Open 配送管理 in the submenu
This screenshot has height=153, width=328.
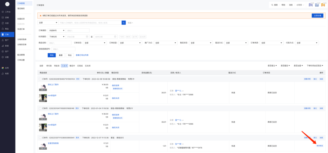(x=21, y=55)
